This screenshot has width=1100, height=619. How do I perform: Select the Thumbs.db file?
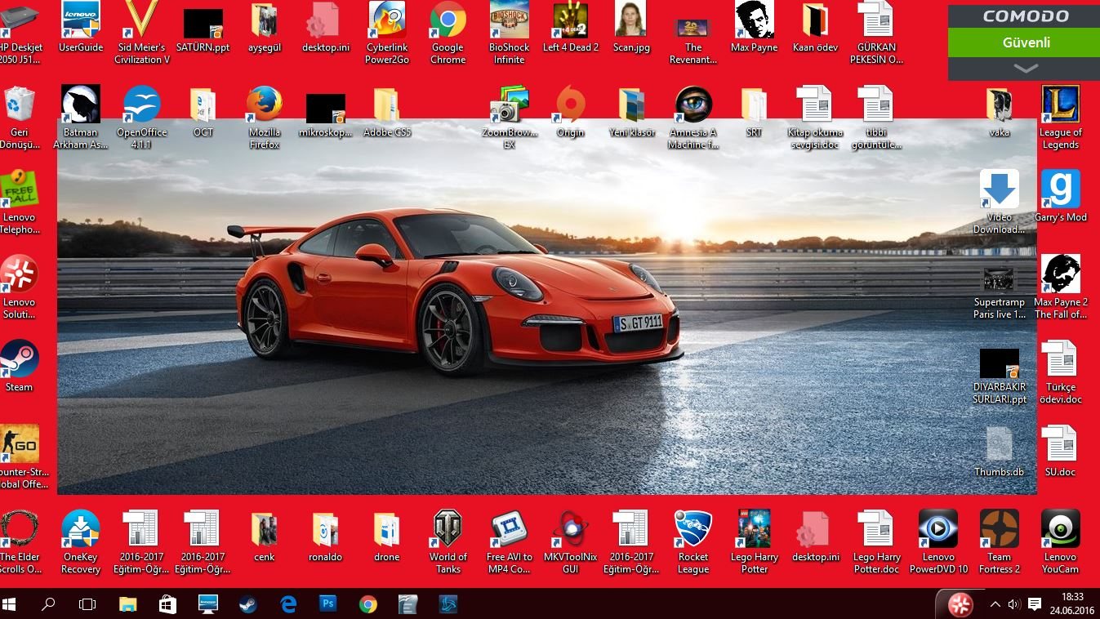click(1000, 451)
